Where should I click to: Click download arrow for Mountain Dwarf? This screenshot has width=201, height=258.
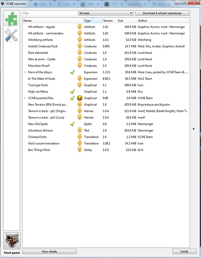coord(80,66)
